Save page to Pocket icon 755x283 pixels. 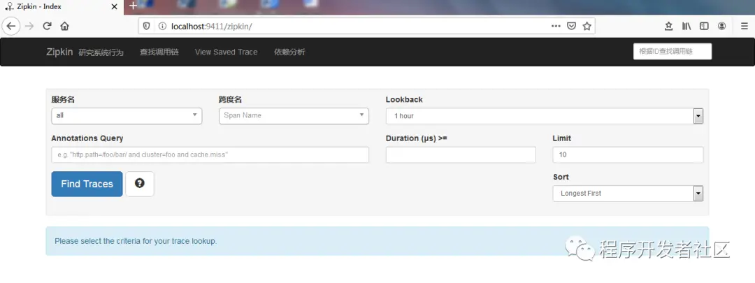coord(571,26)
